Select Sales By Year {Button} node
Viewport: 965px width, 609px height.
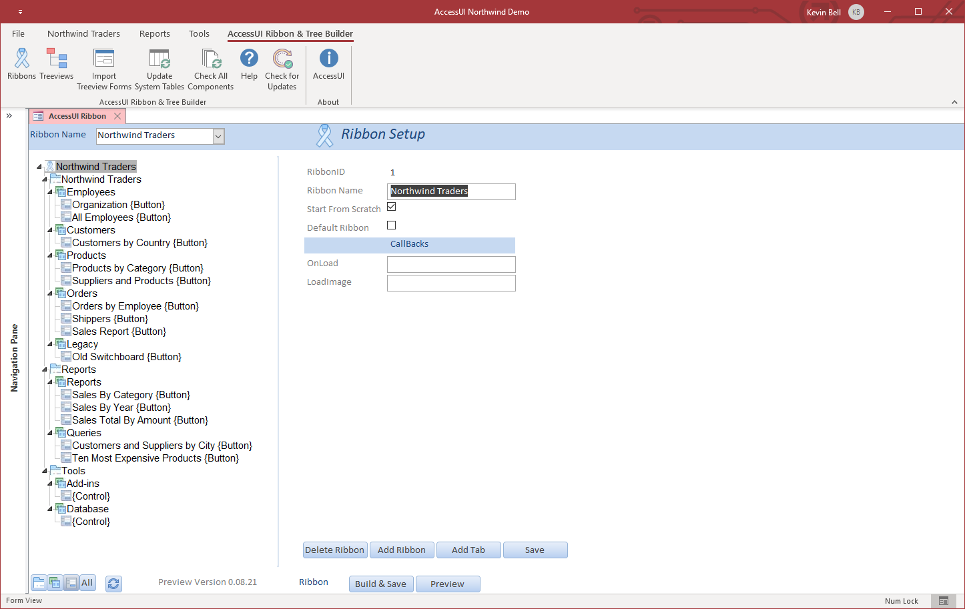[x=121, y=408]
